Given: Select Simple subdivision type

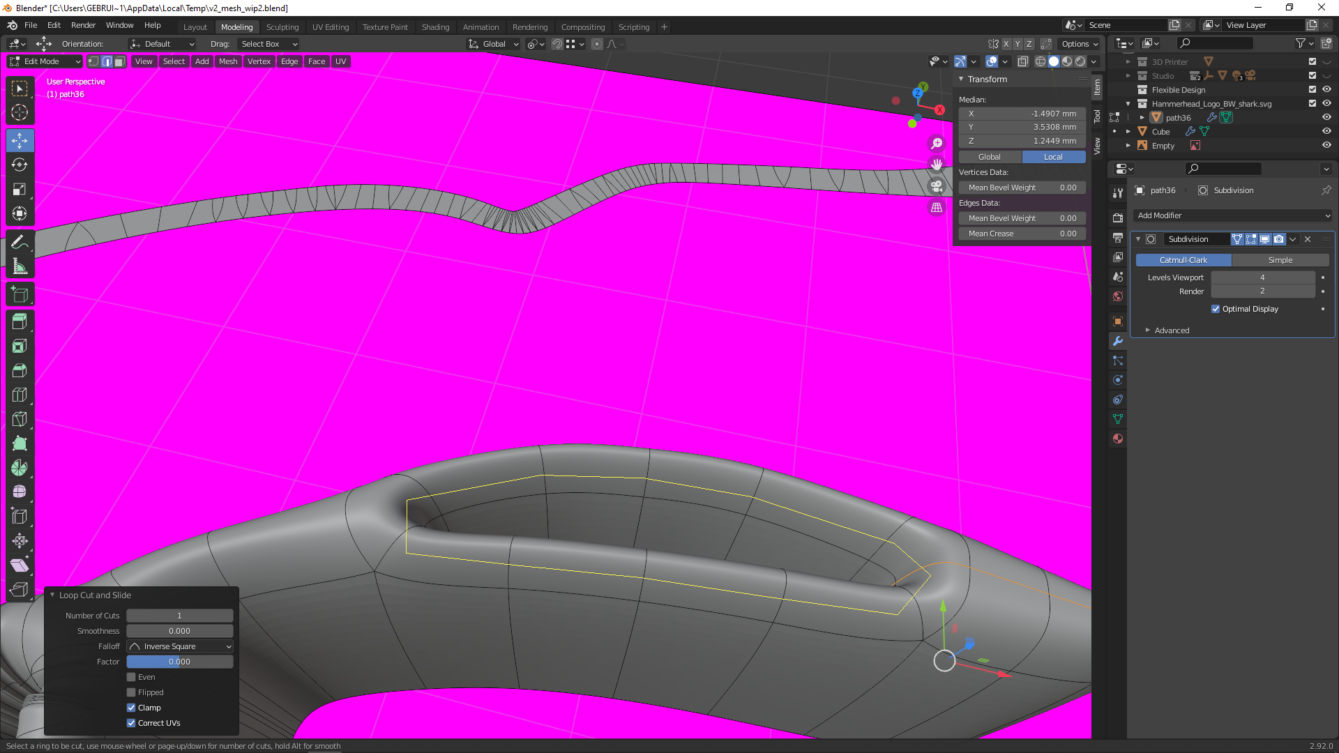Looking at the screenshot, I should [1280, 260].
